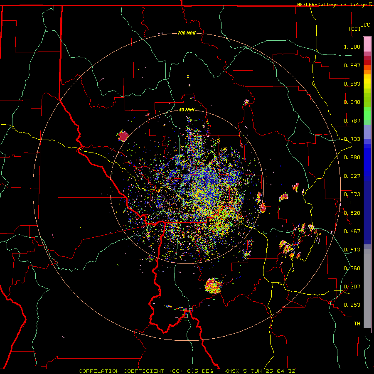Viewport: 374px width, 374px height.
Task: Click the round yellow-red echo south of radar
Action: click(213, 286)
